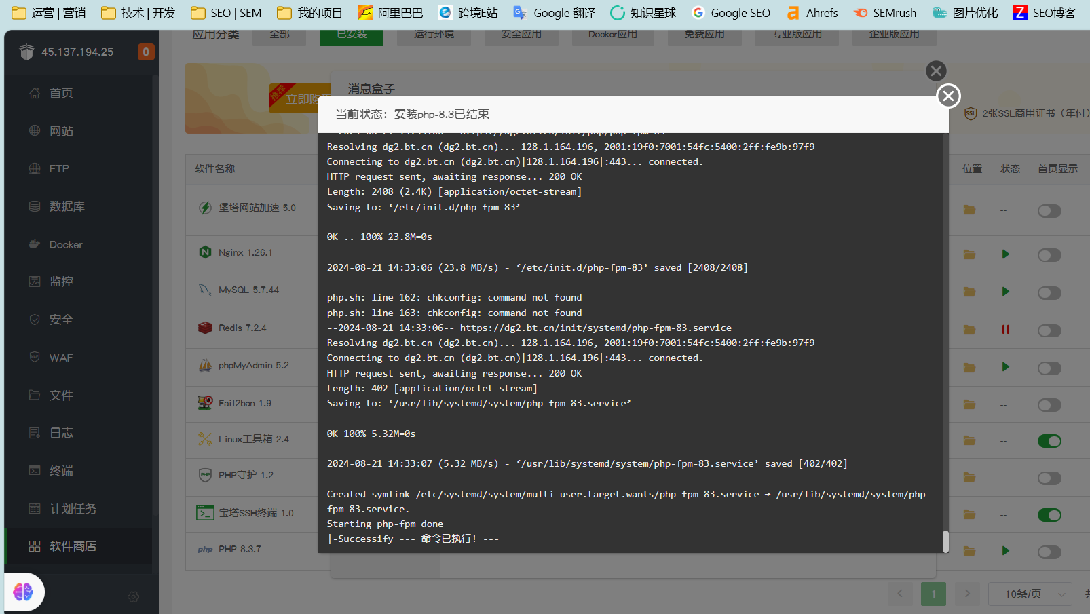Image resolution: width=1090 pixels, height=614 pixels.
Task: Open the 安全 security sidebar item
Action: coord(78,320)
